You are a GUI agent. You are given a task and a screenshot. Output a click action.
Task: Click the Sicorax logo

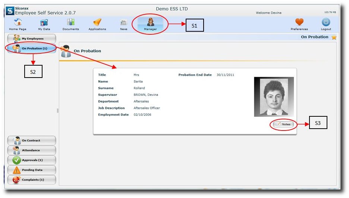10,11
